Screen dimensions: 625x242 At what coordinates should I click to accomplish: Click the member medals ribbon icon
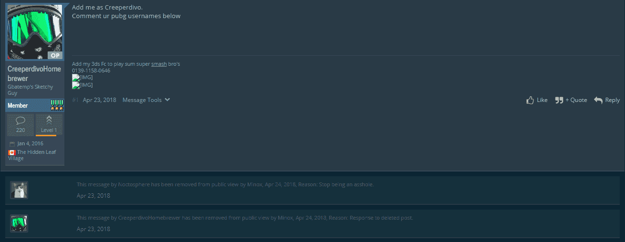pyautogui.click(x=57, y=105)
